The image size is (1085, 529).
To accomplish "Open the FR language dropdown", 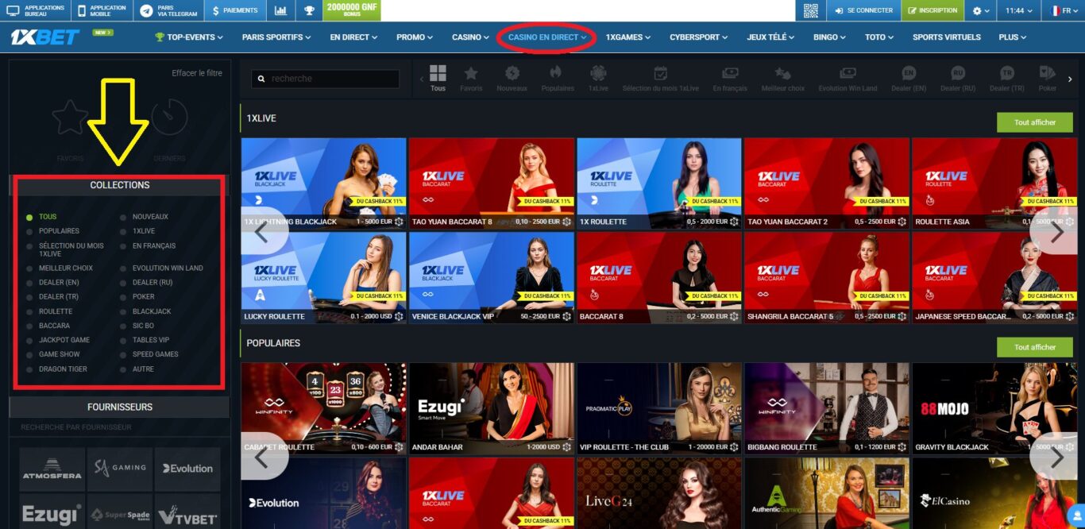I will [x=1064, y=10].
